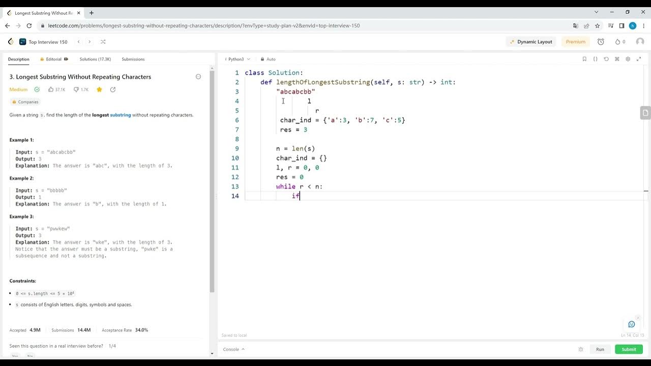Click the LeetCode logo icon
This screenshot has width=651, height=366.
11,42
